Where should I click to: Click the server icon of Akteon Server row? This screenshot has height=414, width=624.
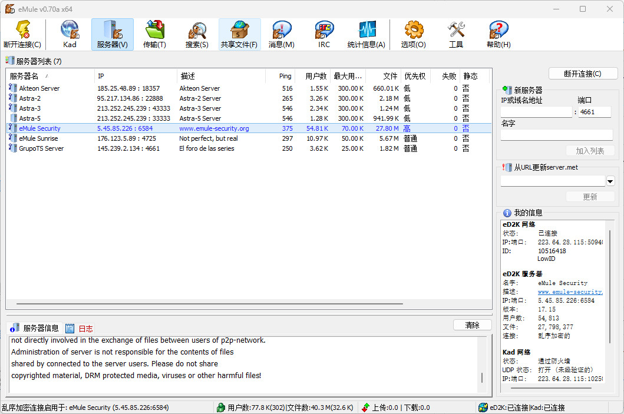click(13, 88)
